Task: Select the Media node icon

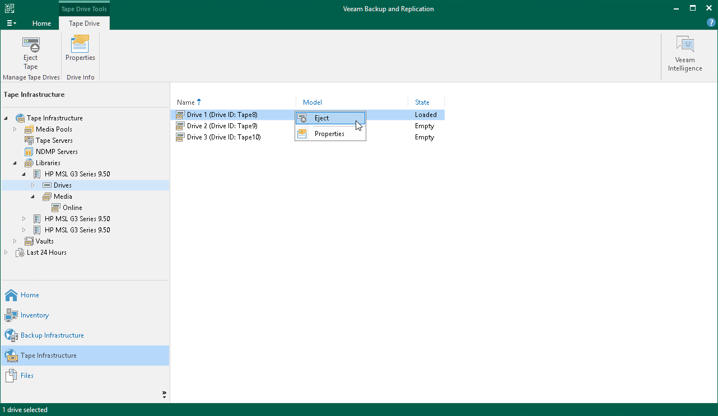Action: [47, 197]
